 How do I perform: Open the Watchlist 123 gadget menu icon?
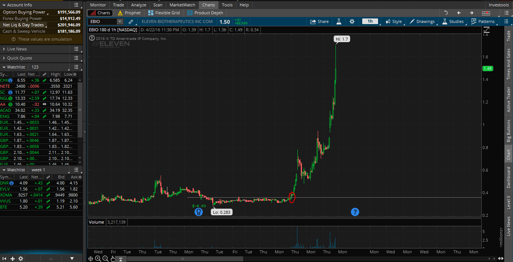(76, 67)
